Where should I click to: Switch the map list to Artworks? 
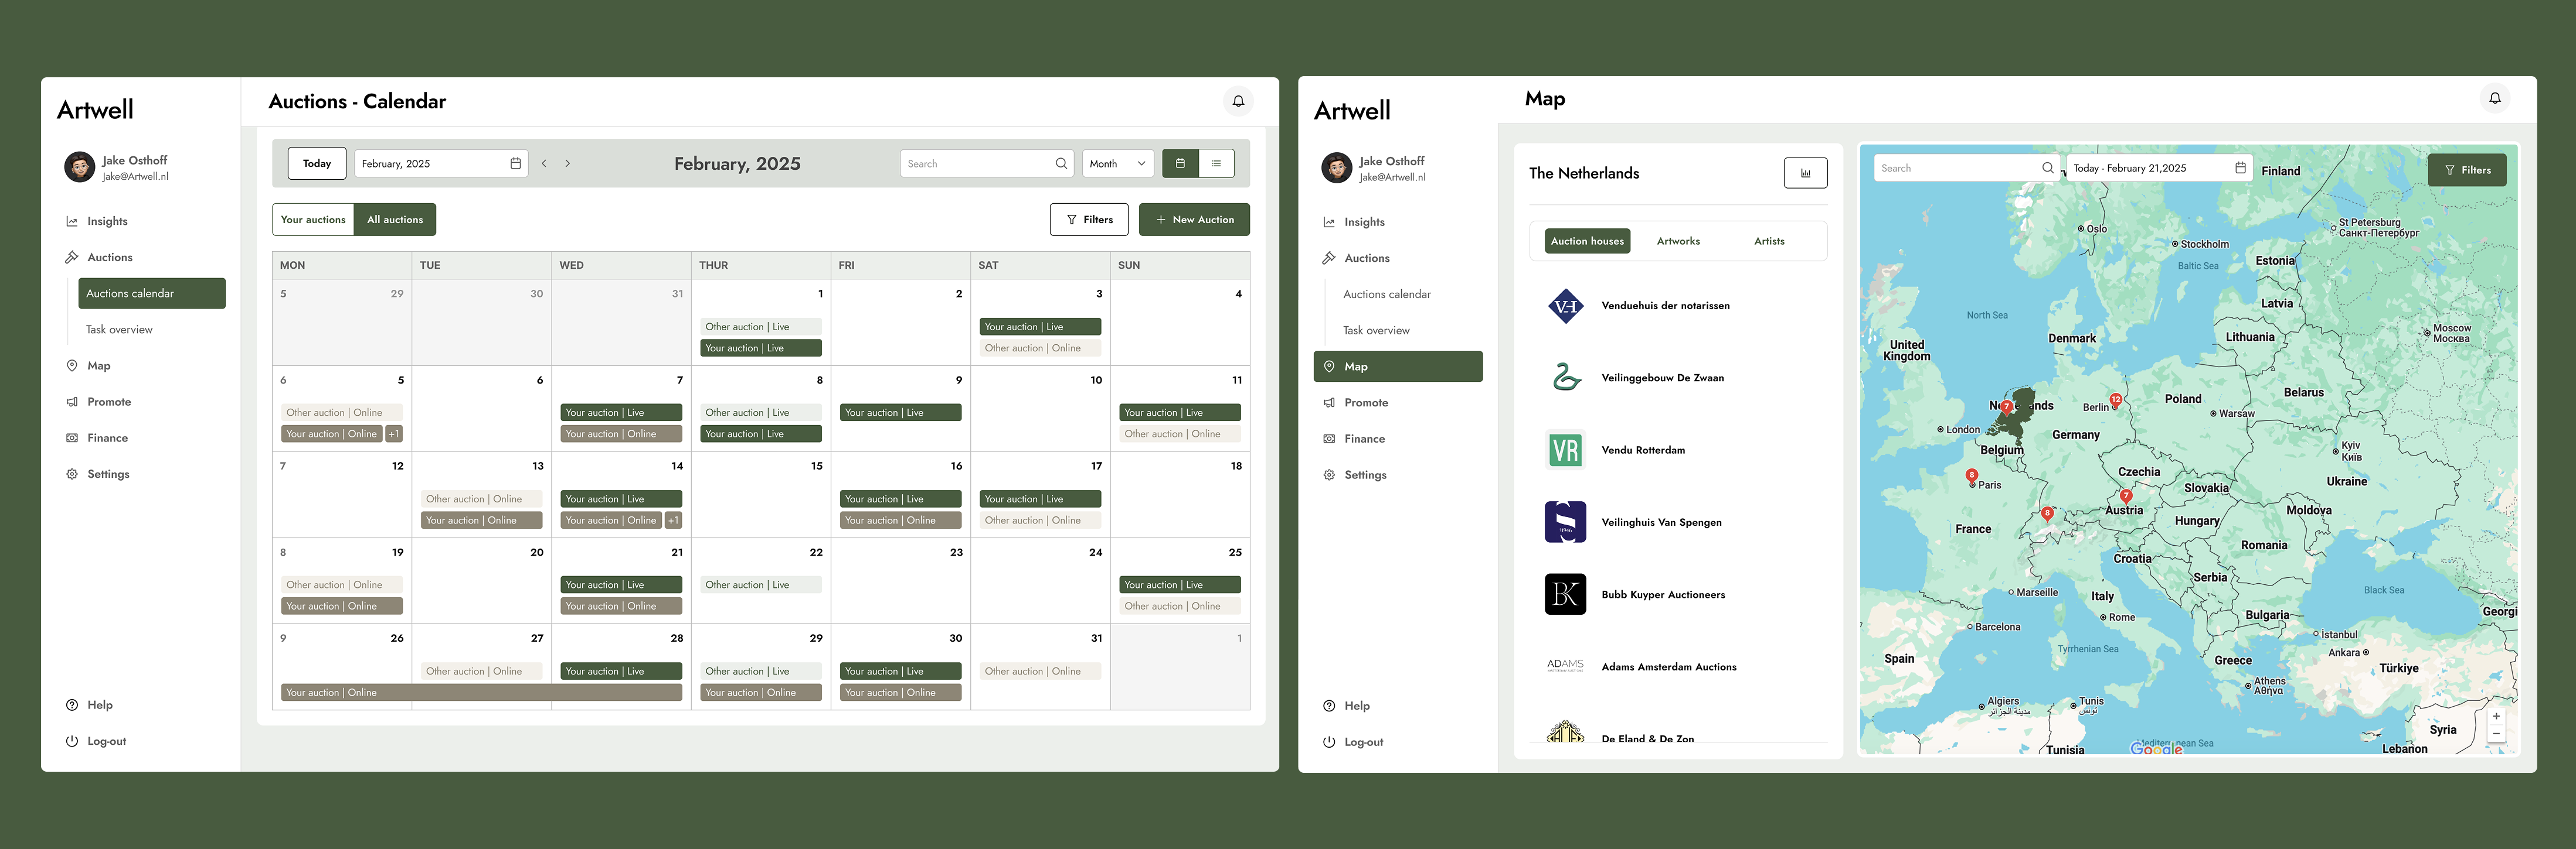(1678, 241)
